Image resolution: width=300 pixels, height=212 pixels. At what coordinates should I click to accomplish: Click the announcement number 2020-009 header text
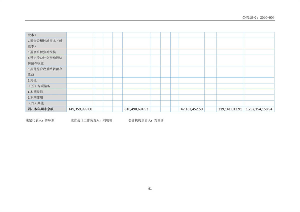[x=258, y=17]
